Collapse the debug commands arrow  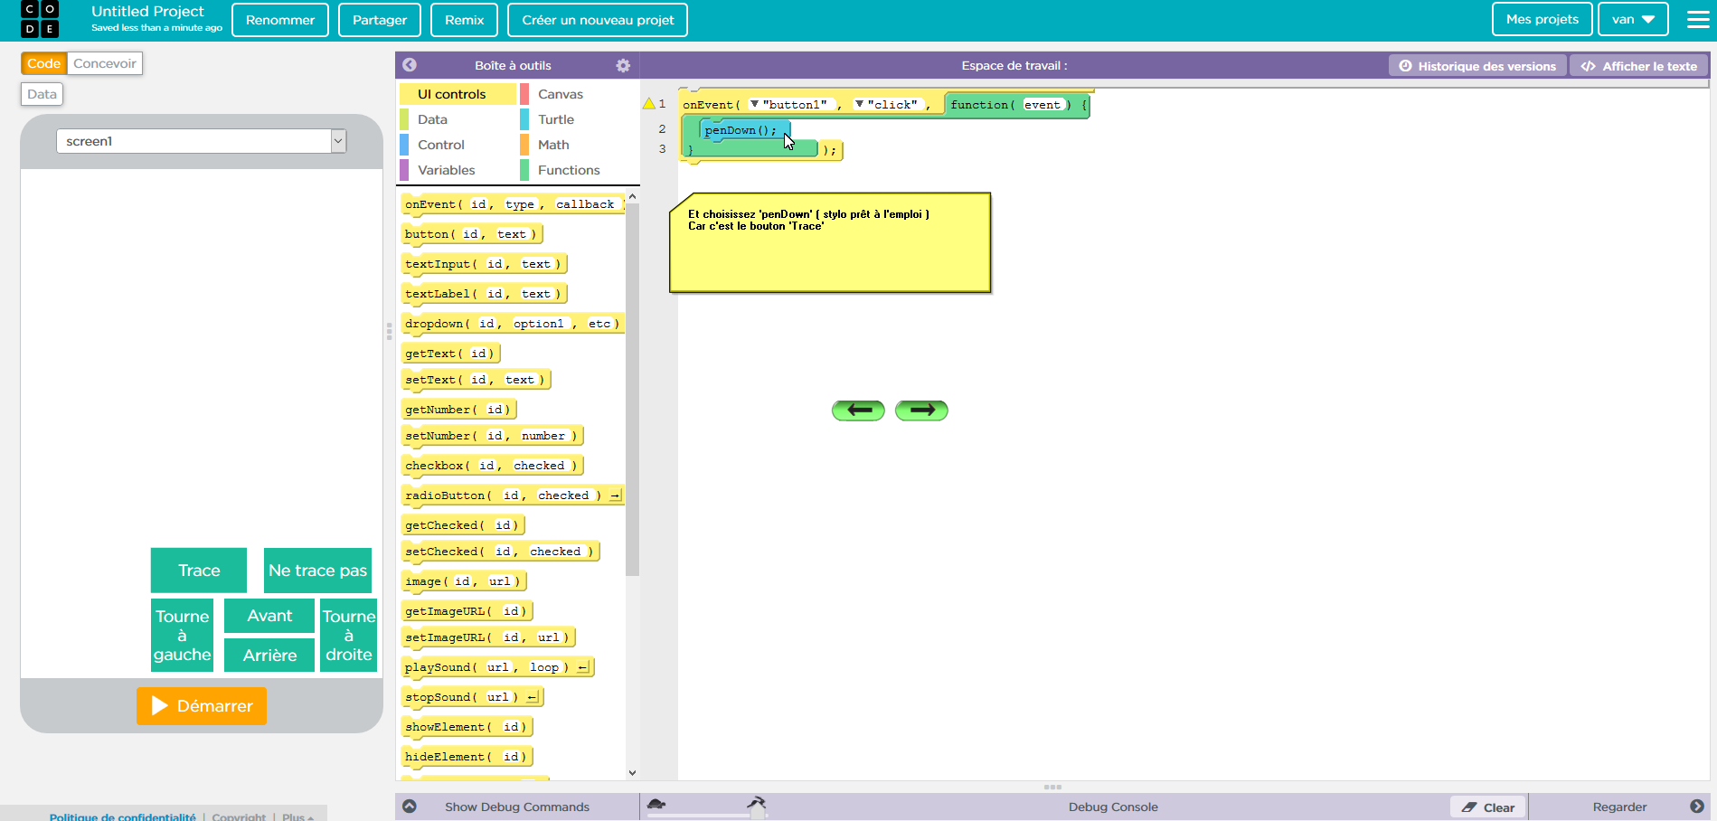pyautogui.click(x=410, y=807)
